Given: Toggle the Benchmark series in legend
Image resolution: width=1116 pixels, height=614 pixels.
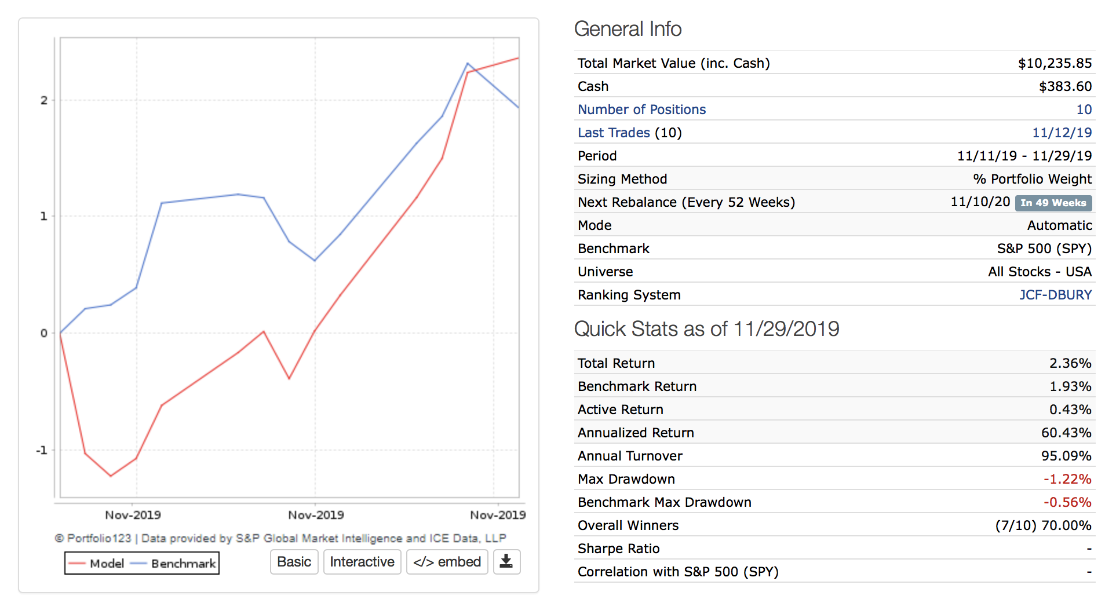Looking at the screenshot, I should pos(183,564).
